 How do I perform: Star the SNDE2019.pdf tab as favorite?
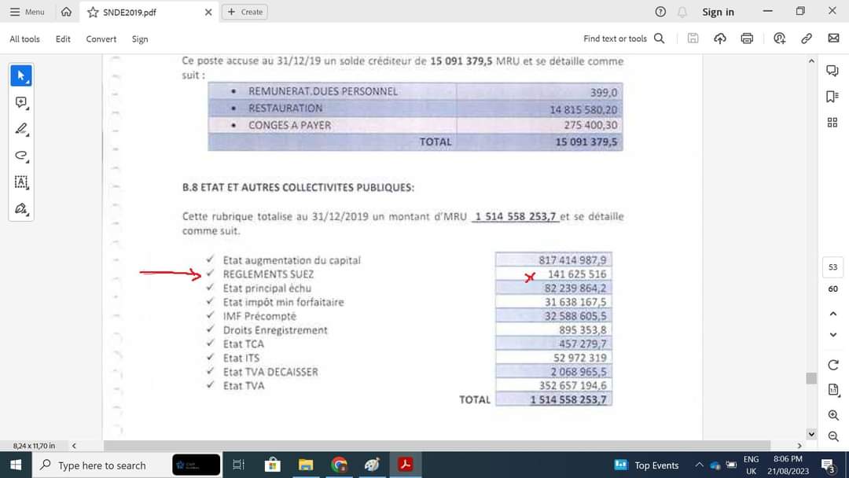tap(93, 13)
